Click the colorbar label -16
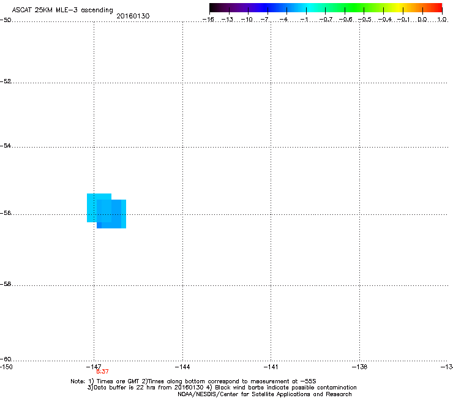 208,20
